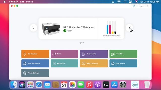Go to the previous printer with left arrow
161x90 pixels.
[x=33, y=28]
